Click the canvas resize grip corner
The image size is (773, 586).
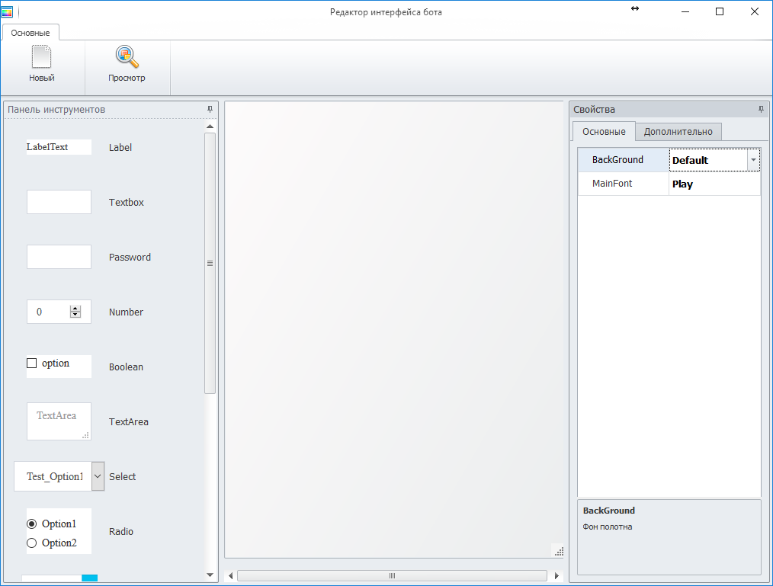[559, 552]
